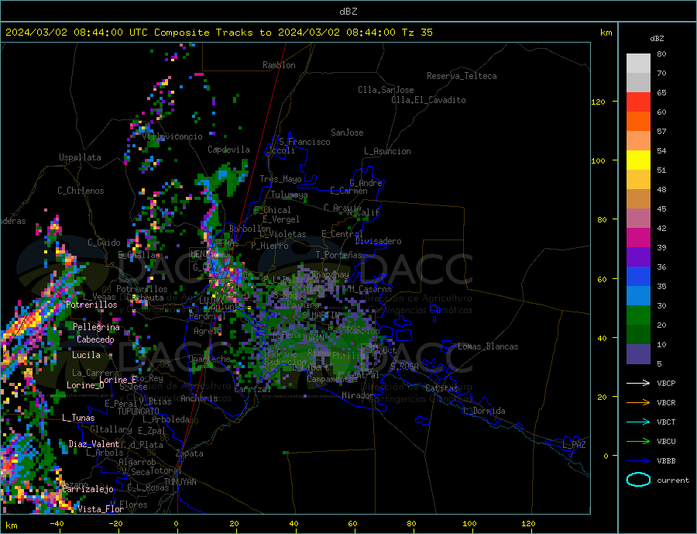Click the cyan VBCT arrow in legend

[638, 422]
